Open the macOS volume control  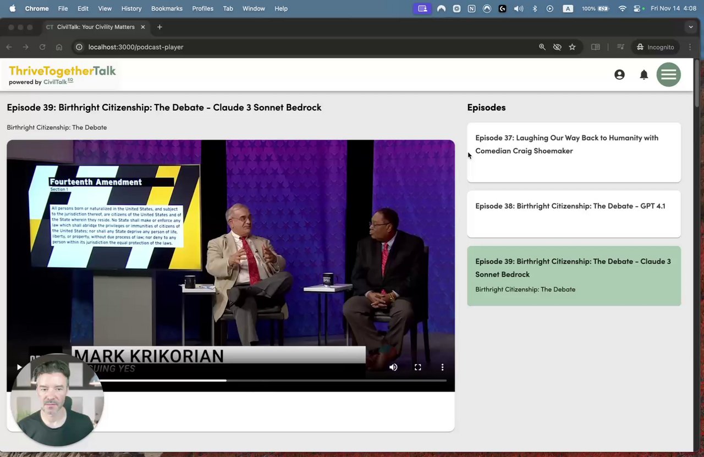(x=518, y=8)
